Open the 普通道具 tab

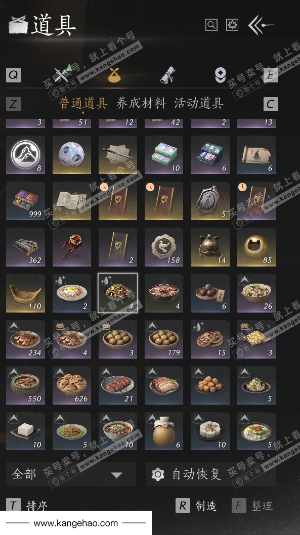pos(83,103)
